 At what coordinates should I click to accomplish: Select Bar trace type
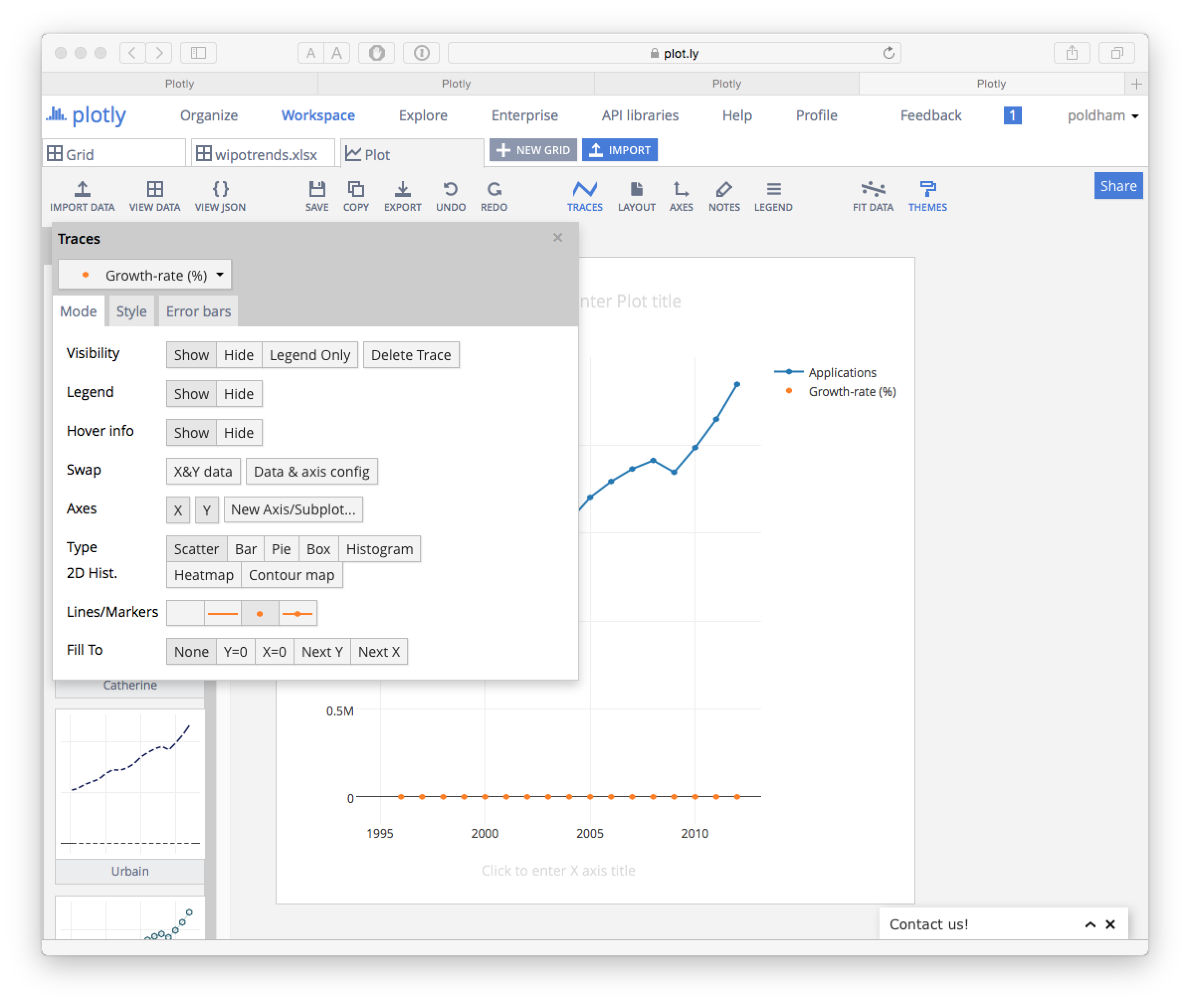pyautogui.click(x=246, y=549)
